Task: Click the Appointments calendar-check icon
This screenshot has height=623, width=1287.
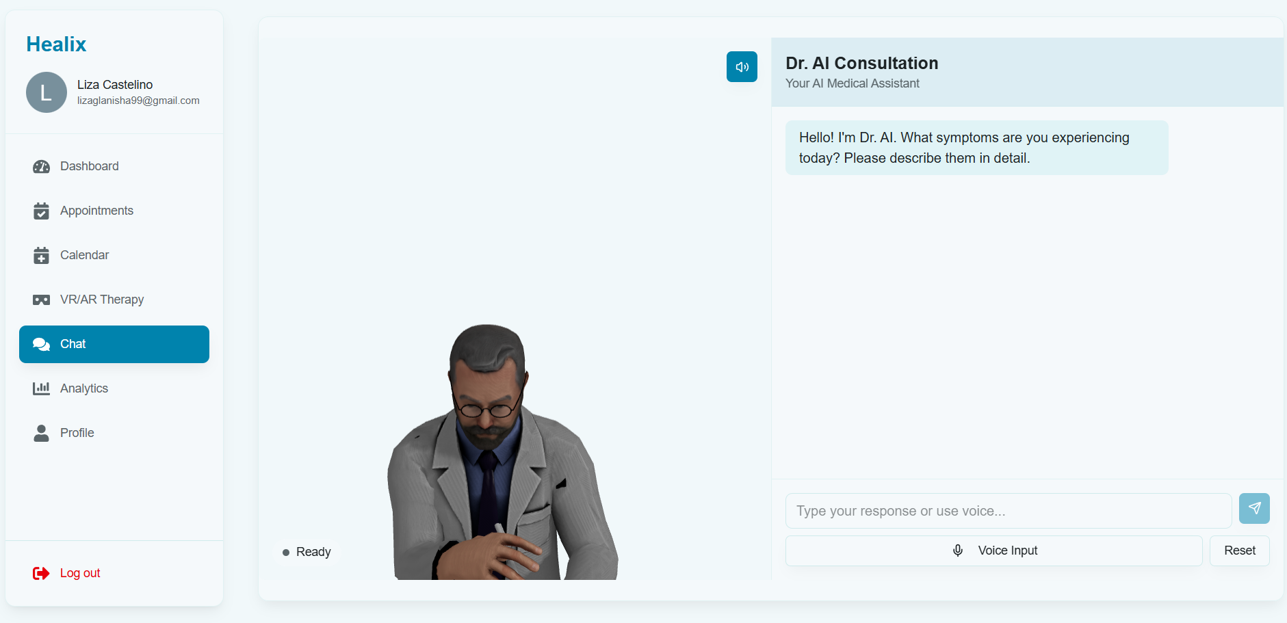Action: coord(41,211)
